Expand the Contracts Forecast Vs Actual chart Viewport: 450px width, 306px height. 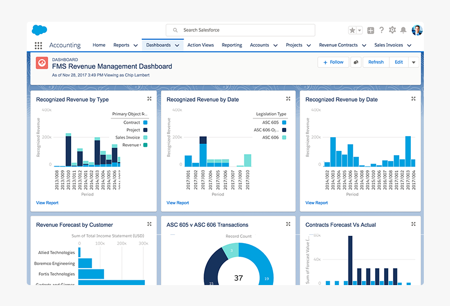pos(413,224)
